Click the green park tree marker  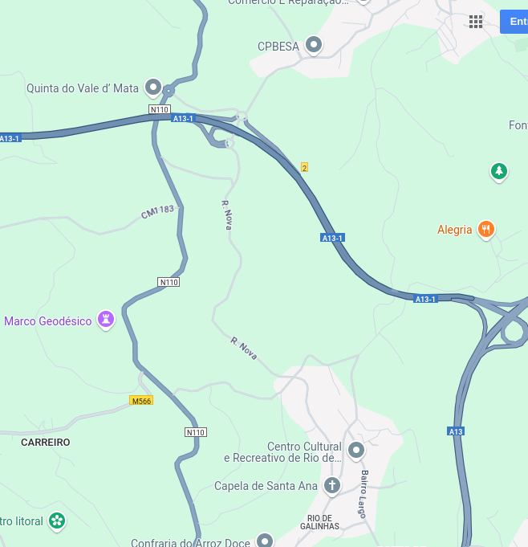(499, 172)
